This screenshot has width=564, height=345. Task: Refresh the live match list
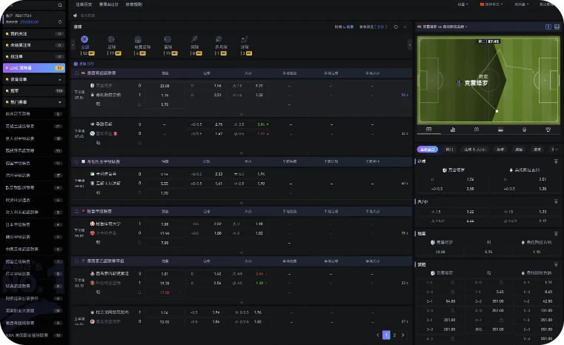[396, 27]
